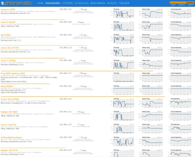Open the Radeon HD 6770 system
This screenshot has width=195, height=157.
pos(9,150)
